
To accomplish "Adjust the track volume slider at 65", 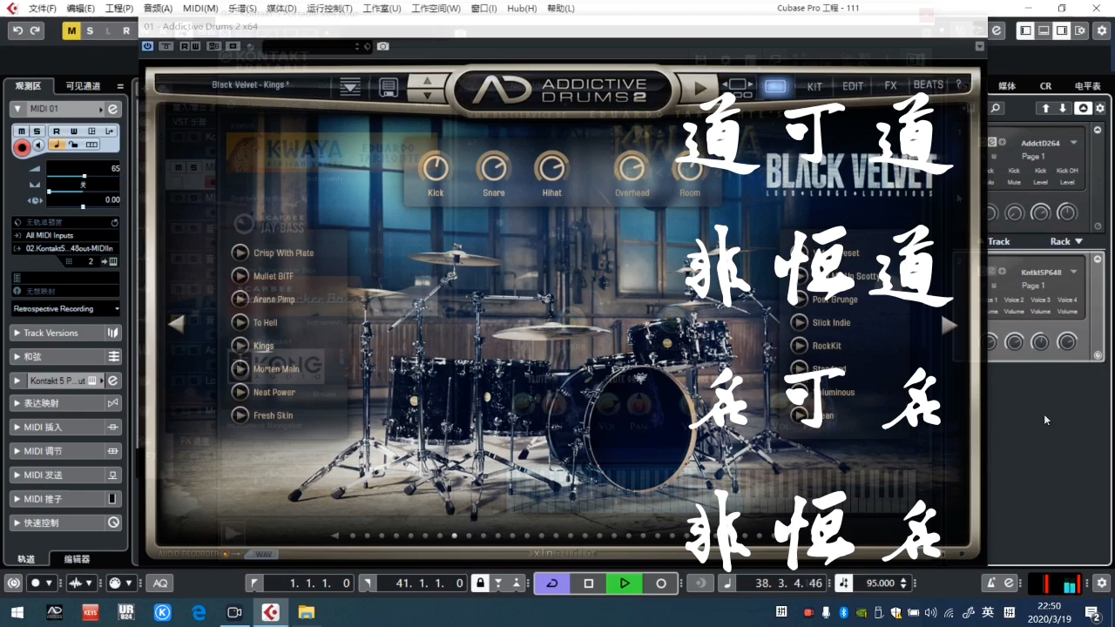I will coord(84,175).
